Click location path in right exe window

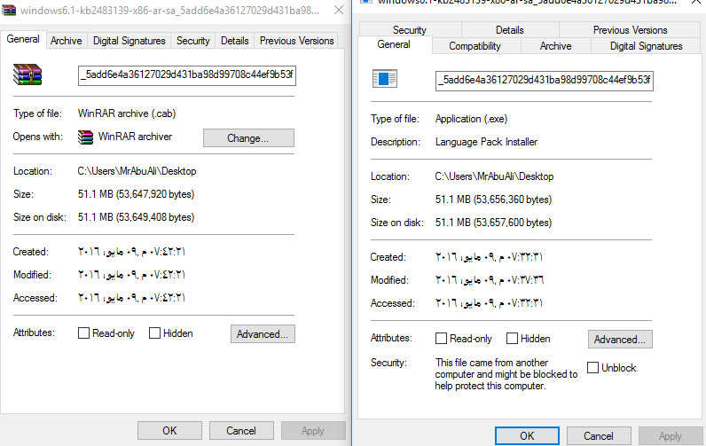(494, 176)
